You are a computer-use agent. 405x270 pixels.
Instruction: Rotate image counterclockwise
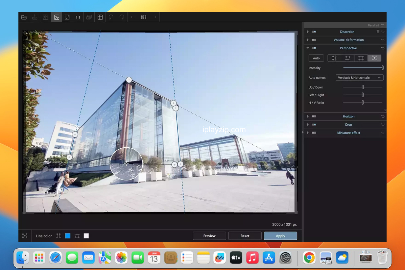[111, 17]
